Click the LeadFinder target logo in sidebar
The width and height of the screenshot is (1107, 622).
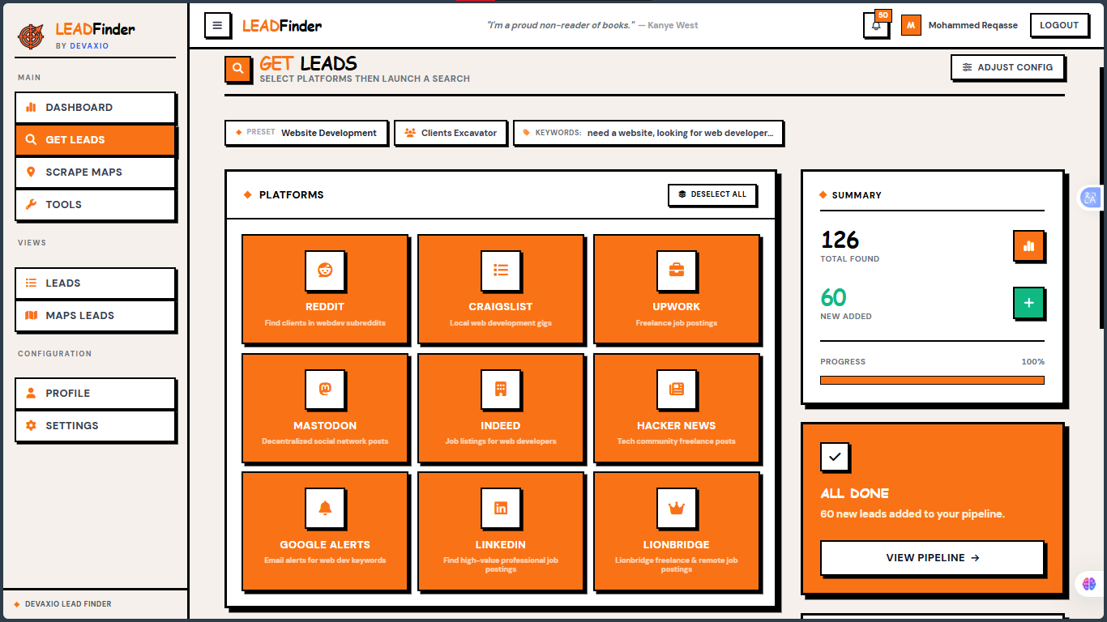[x=31, y=35]
